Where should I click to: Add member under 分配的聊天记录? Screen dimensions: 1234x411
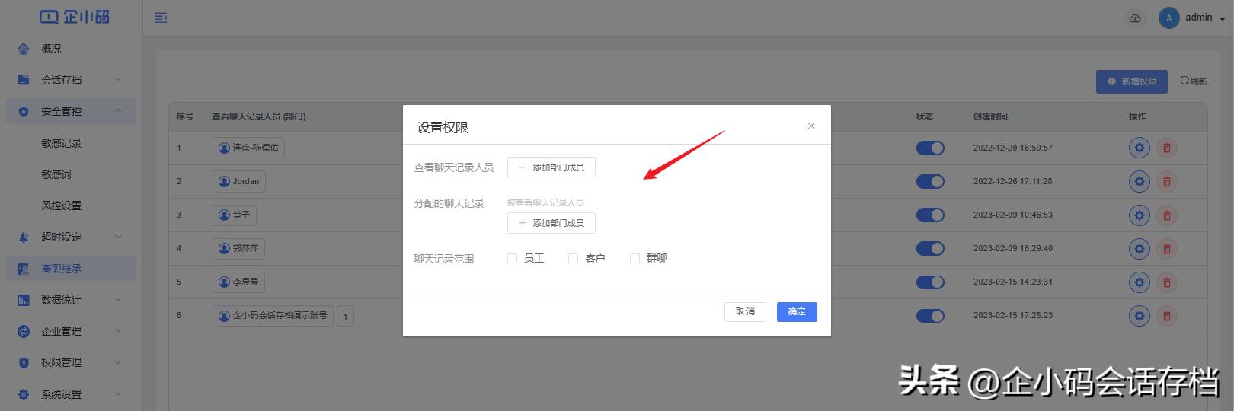point(551,223)
